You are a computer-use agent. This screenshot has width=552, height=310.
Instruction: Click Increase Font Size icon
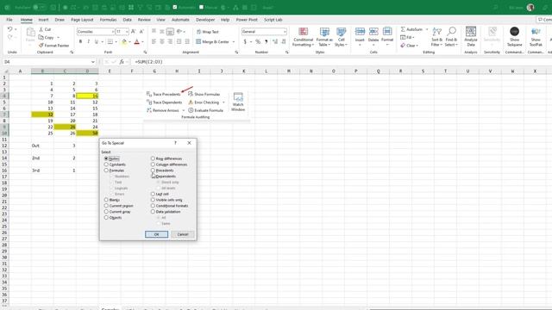tap(134, 32)
